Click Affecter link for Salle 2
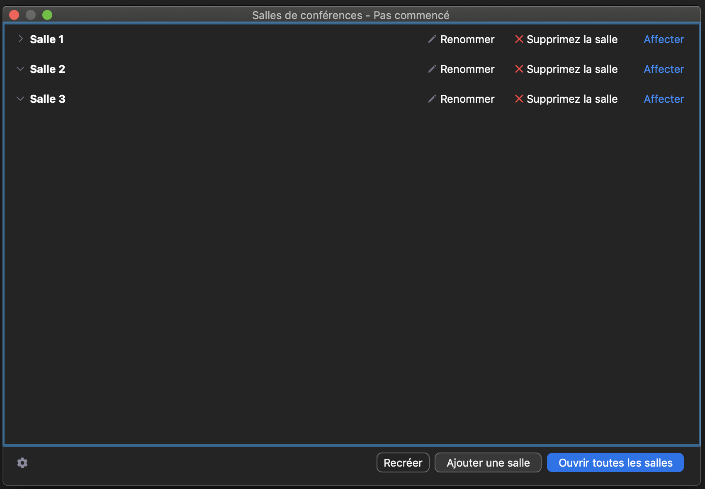The width and height of the screenshot is (705, 489). click(x=664, y=69)
